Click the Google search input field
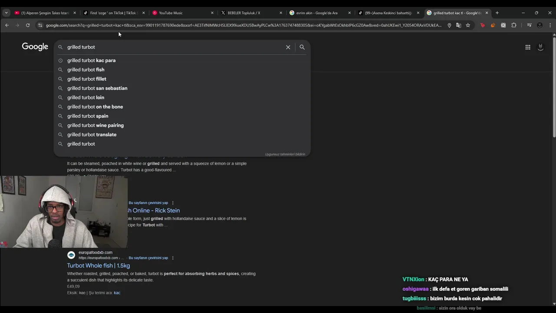The width and height of the screenshot is (556, 313). point(174,47)
